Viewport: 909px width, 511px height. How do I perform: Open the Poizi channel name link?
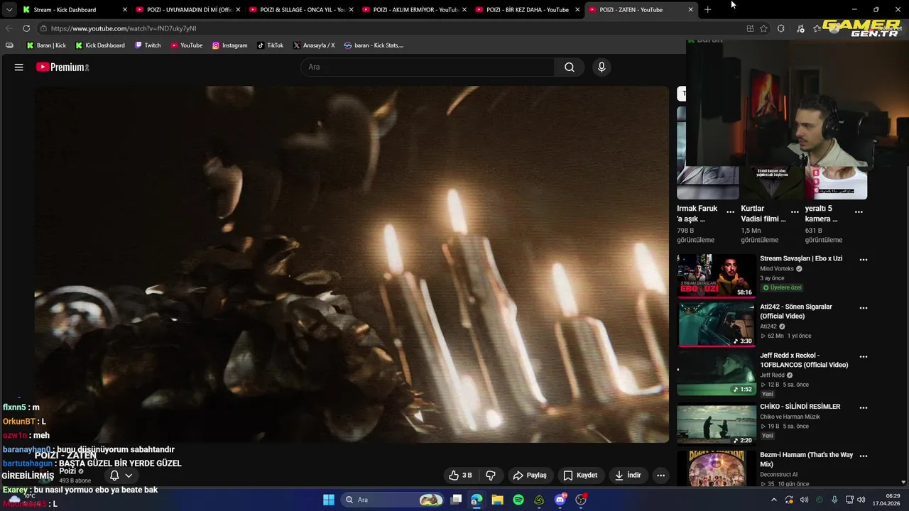coord(67,471)
